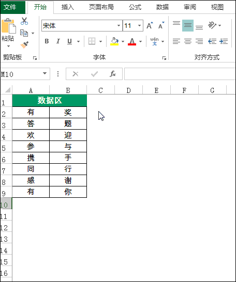Switch to the 开始 tab

point(40,7)
